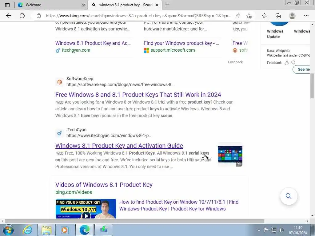Go back with the browser back arrow
This screenshot has height=236, width=315.
click(8, 16)
